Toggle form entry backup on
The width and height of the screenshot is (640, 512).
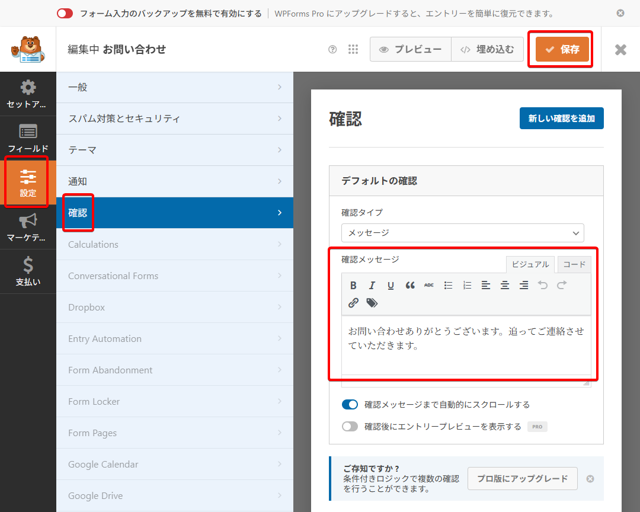pos(65,13)
